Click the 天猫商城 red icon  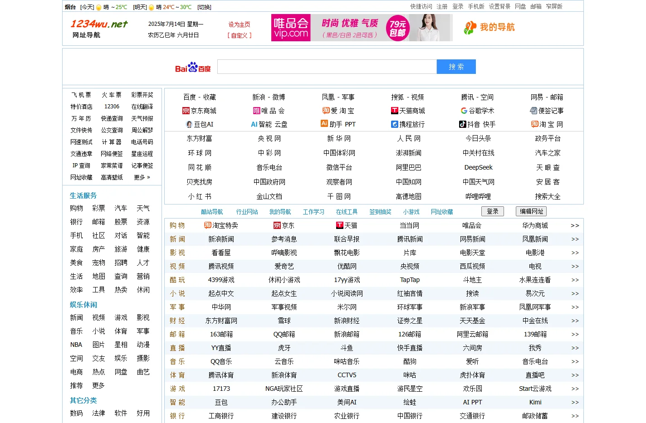click(x=395, y=111)
